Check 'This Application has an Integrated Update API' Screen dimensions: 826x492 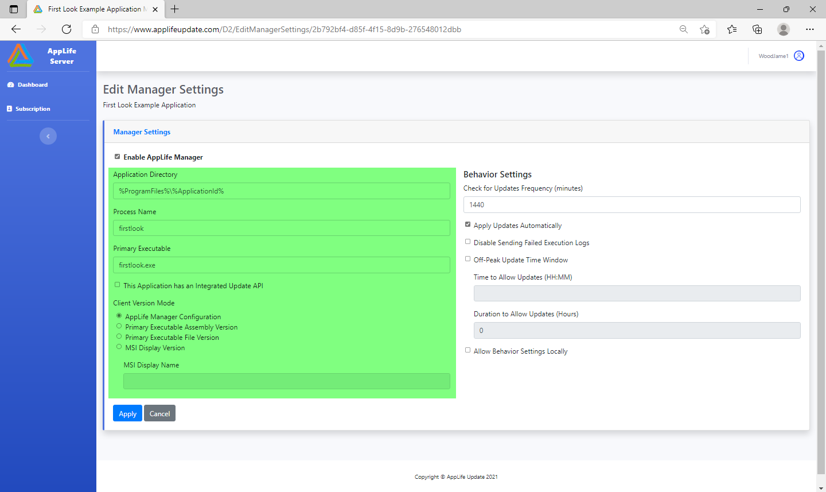pyautogui.click(x=117, y=285)
